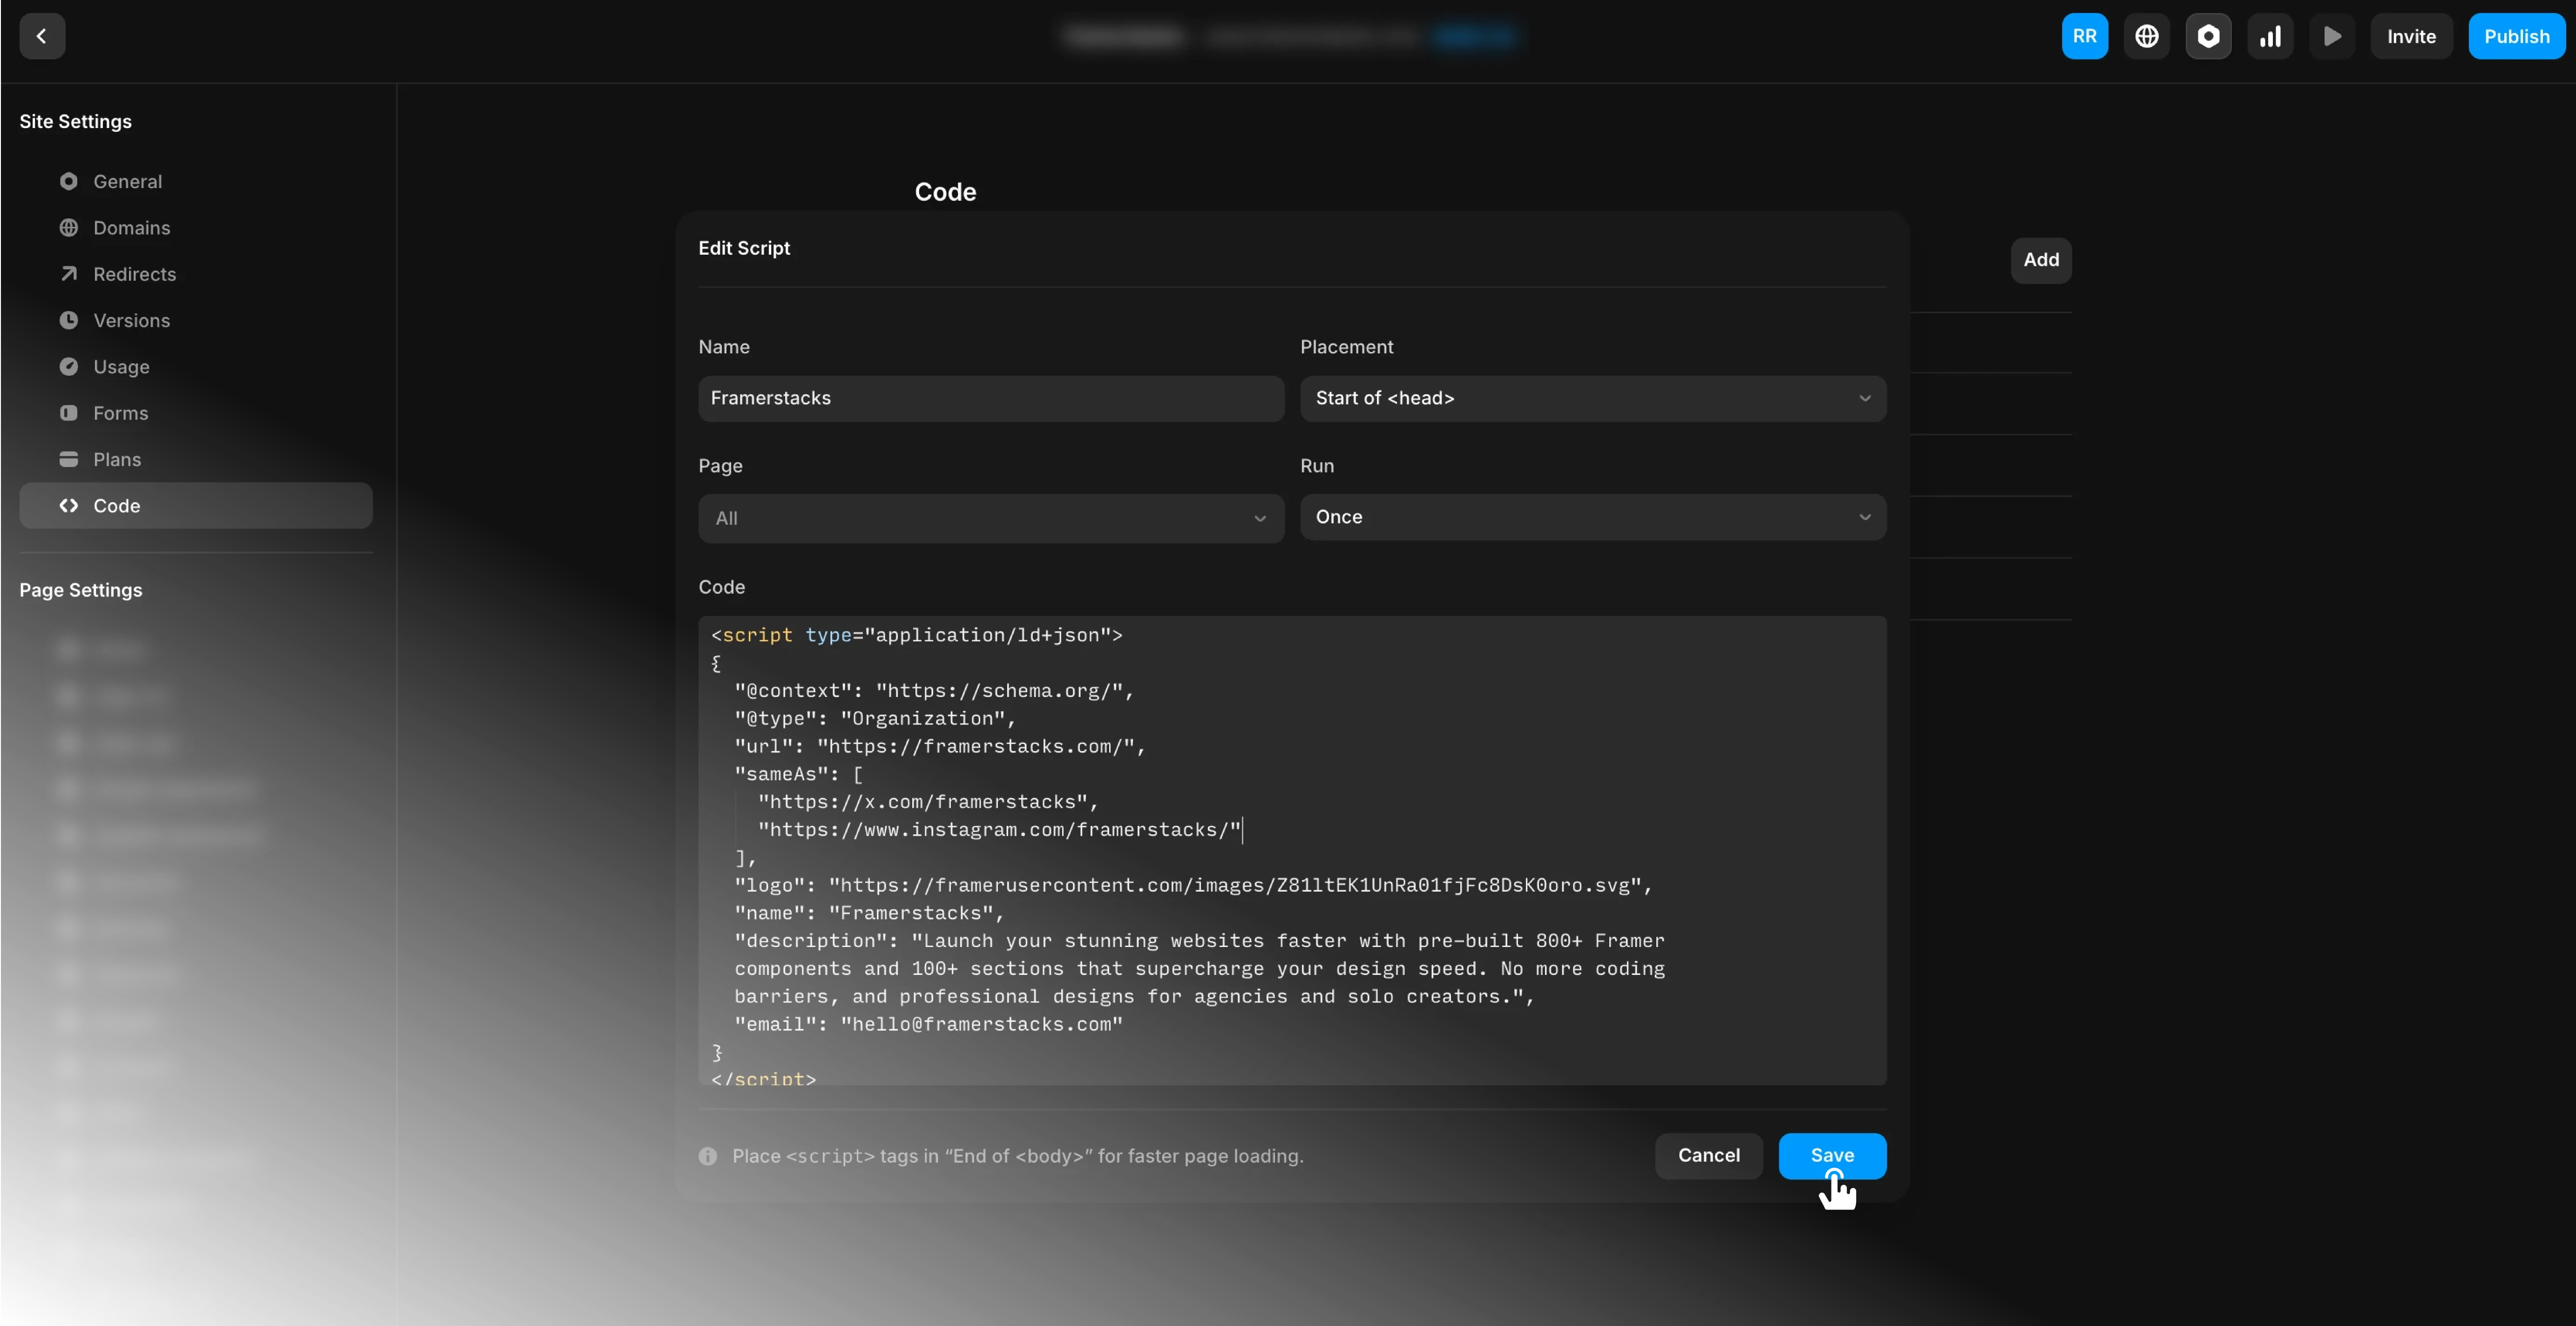
Task: Click Domains globe icon in sidebar
Action: (69, 228)
